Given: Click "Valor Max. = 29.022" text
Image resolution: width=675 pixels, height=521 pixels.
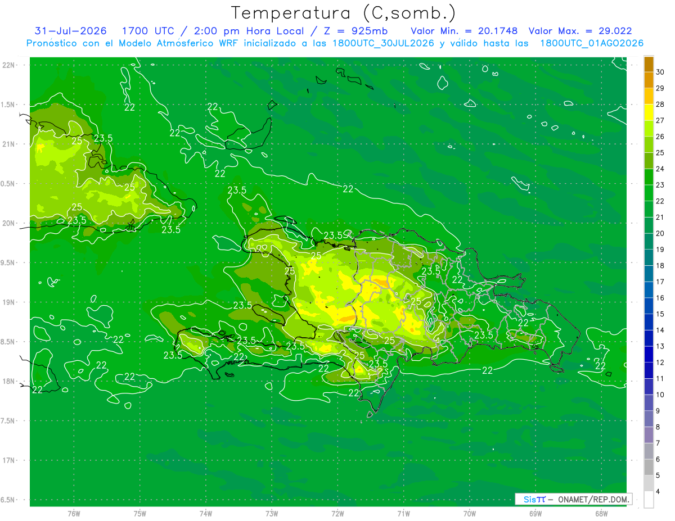Looking at the screenshot, I should [x=580, y=31].
